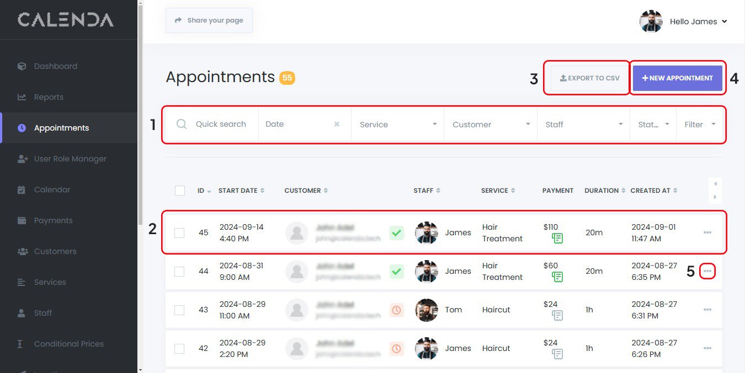Click the New Appointment button
This screenshot has height=373, width=745.
point(677,78)
